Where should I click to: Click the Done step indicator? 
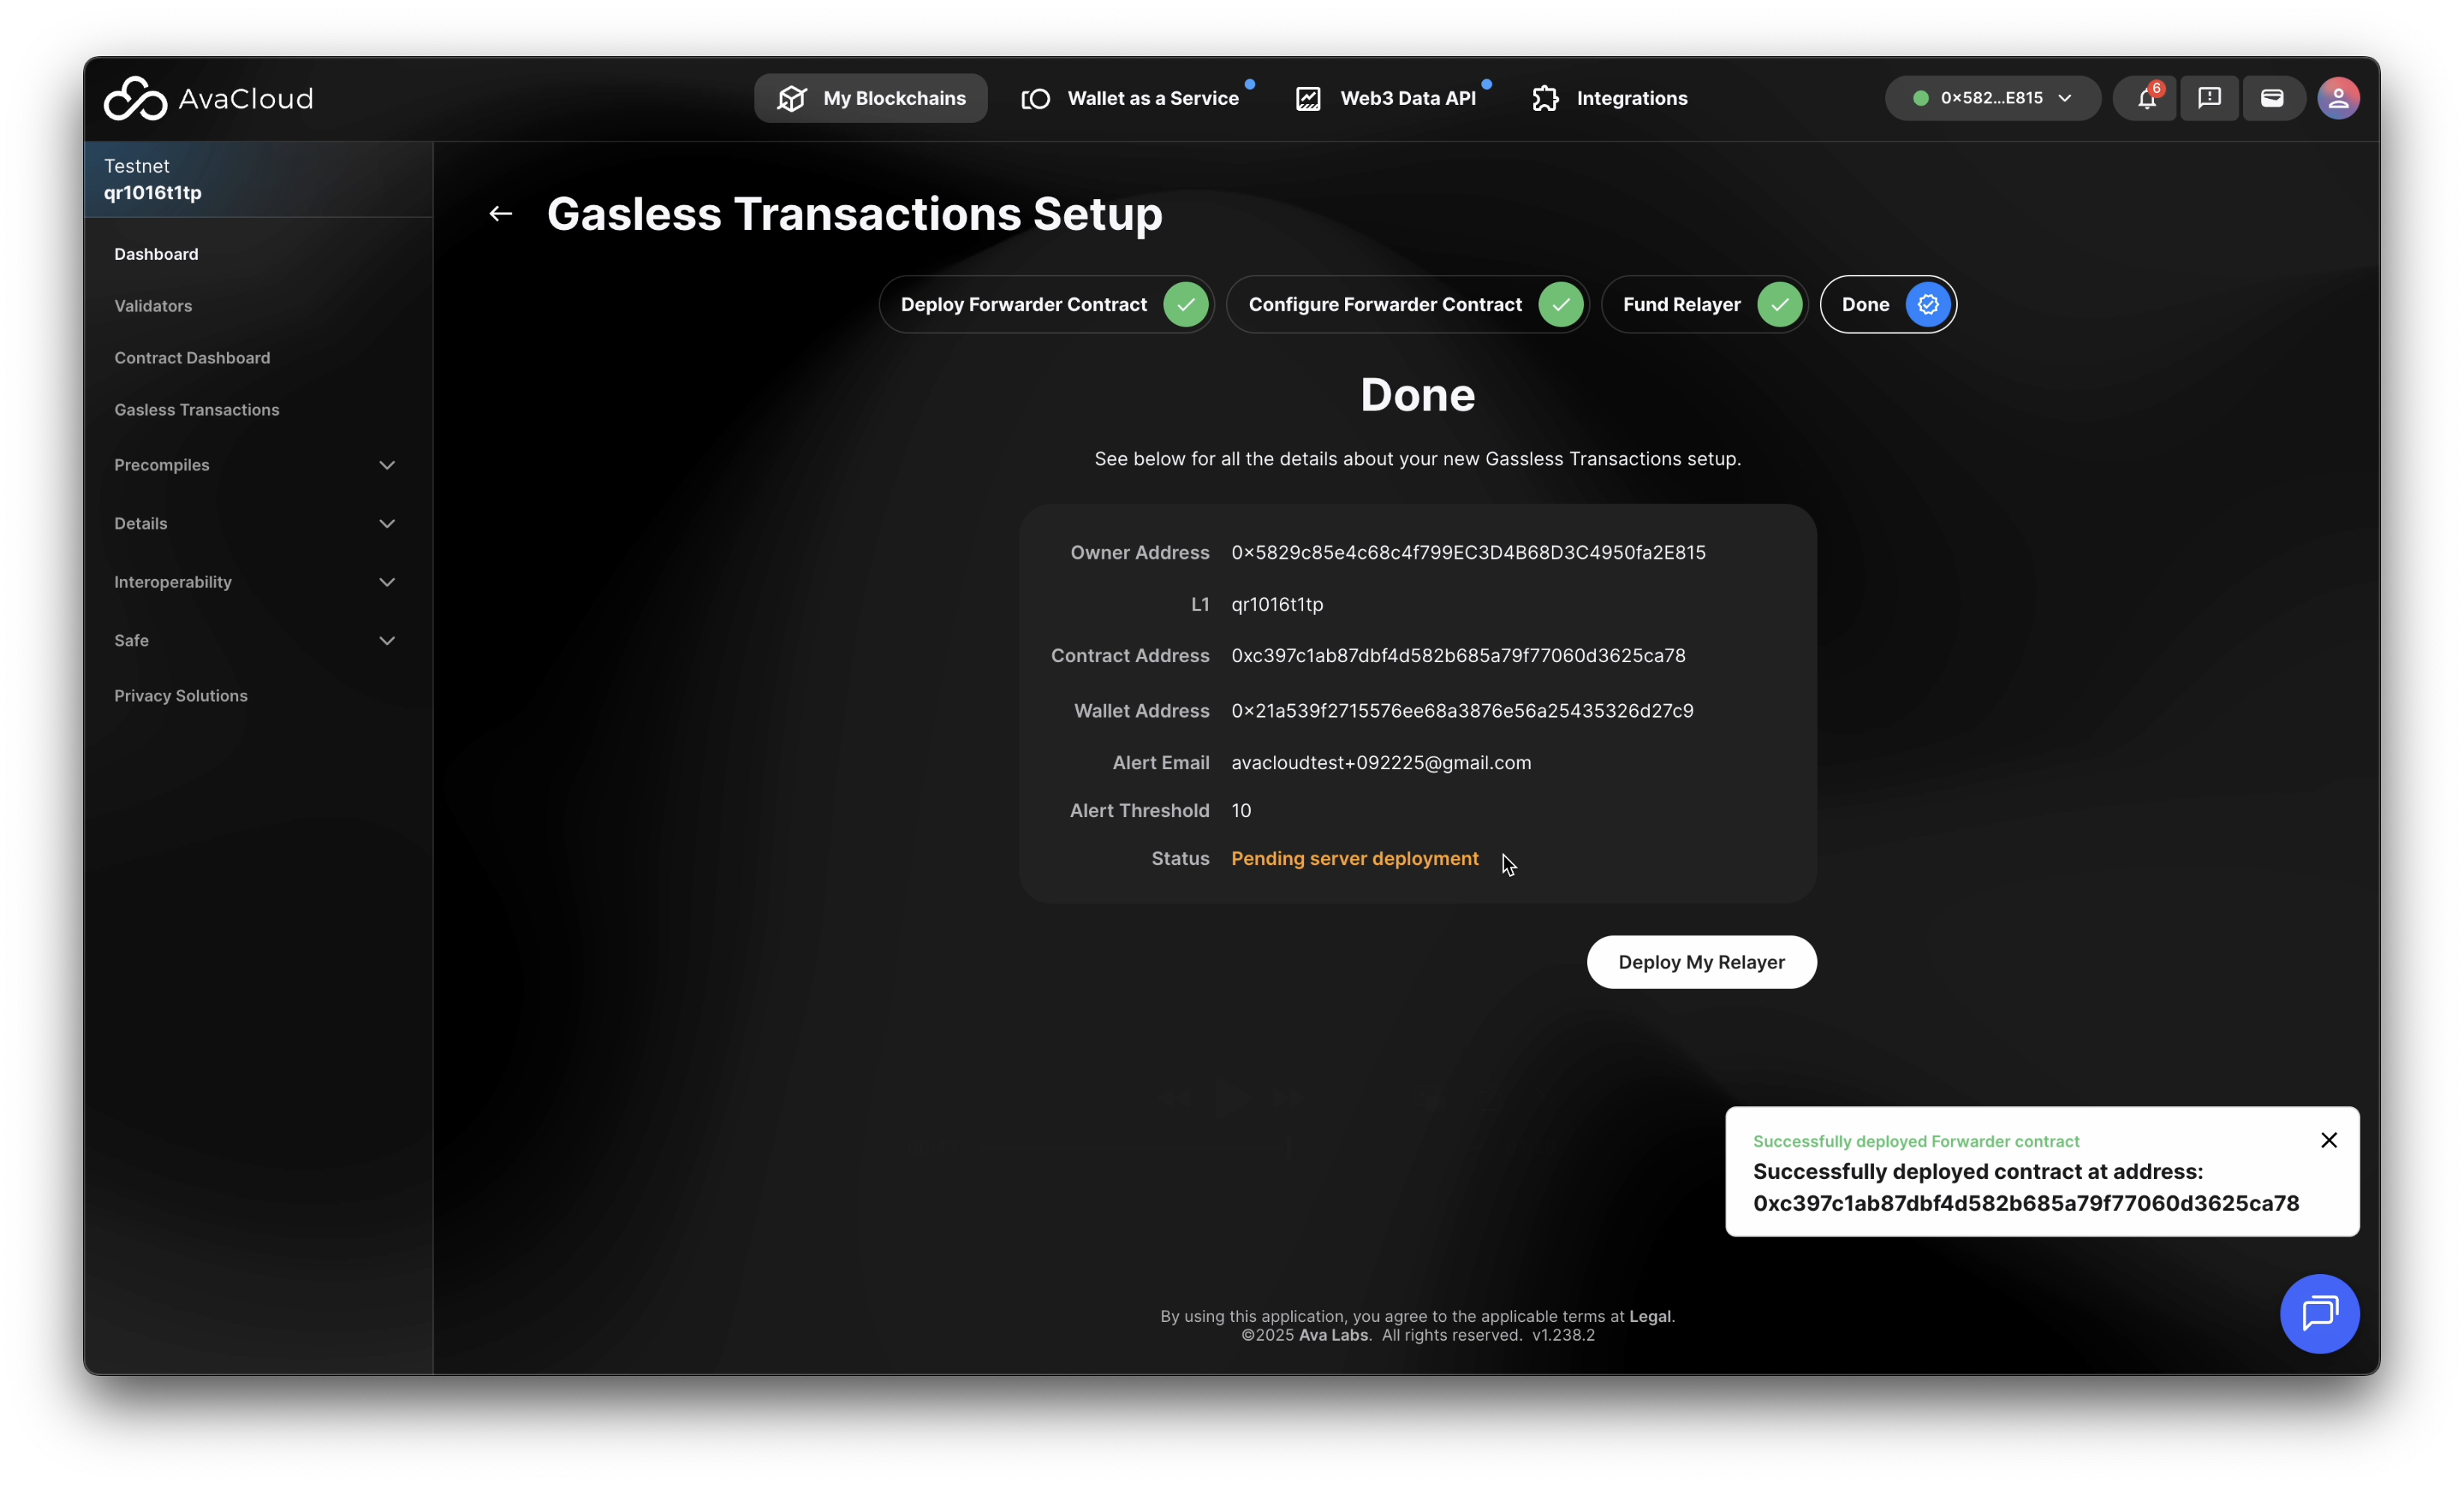[x=1887, y=304]
